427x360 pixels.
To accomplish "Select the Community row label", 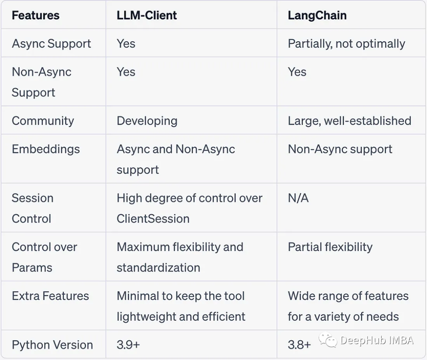I will (x=43, y=121).
